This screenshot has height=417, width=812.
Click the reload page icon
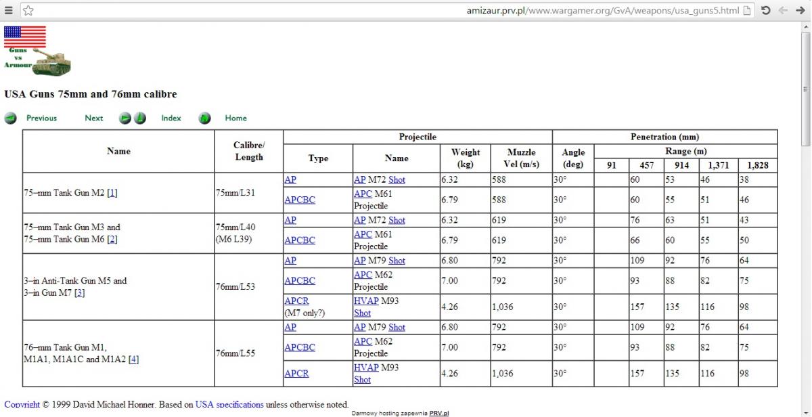pyautogui.click(x=765, y=11)
